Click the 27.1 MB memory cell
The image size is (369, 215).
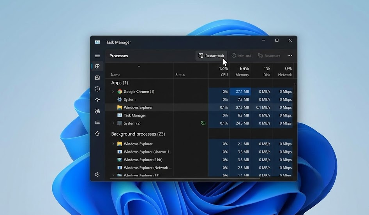click(x=240, y=92)
